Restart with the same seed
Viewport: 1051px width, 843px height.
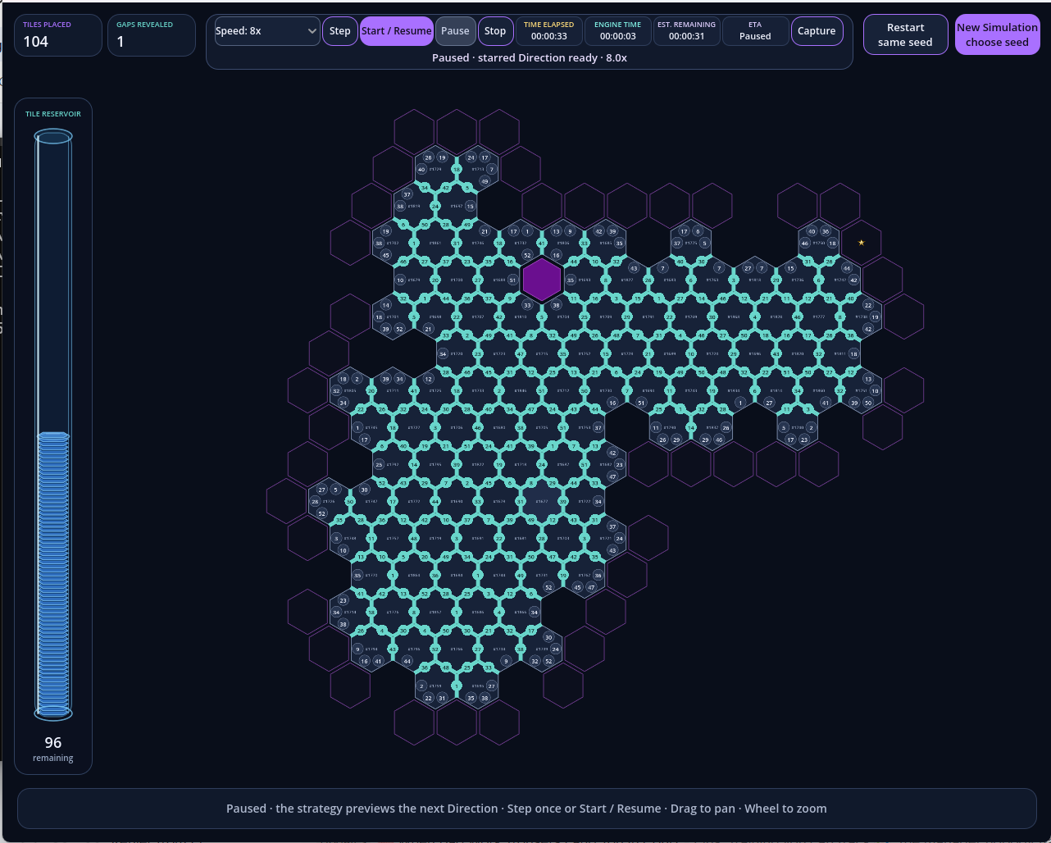pos(905,34)
